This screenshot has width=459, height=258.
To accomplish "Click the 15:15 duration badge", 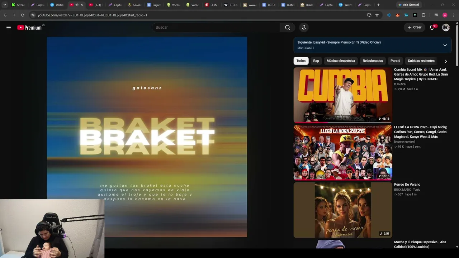I will pyautogui.click(x=384, y=176).
